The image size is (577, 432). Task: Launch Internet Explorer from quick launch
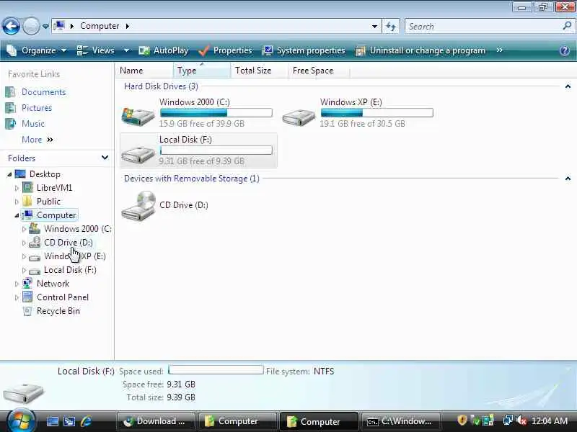pos(86,421)
